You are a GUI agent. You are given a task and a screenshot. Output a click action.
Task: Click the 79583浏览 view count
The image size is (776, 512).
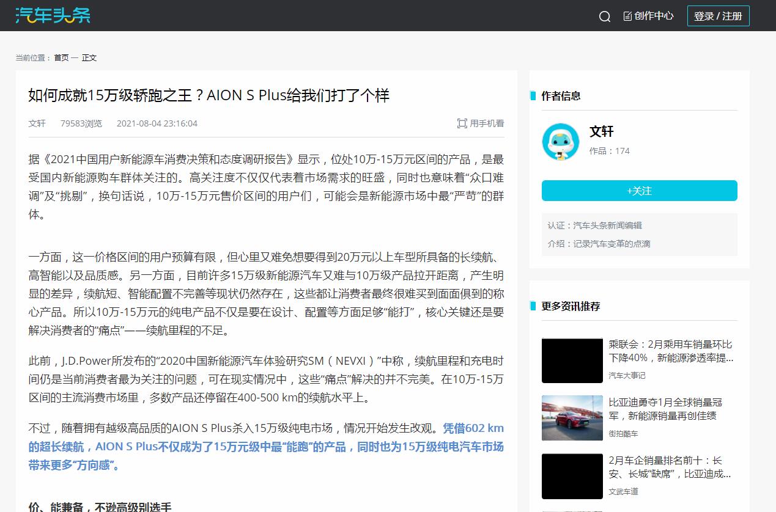click(81, 123)
